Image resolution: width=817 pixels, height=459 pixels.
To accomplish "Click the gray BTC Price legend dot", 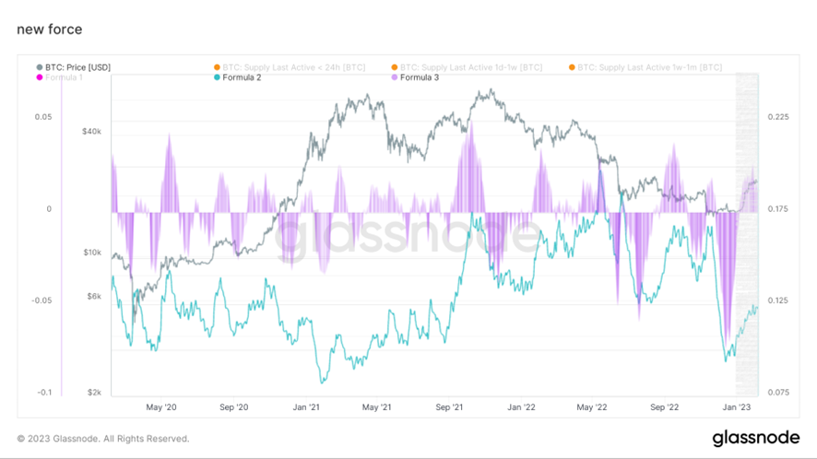I will 39,67.
